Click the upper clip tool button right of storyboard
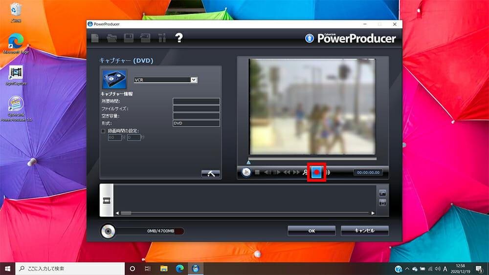 (383, 193)
